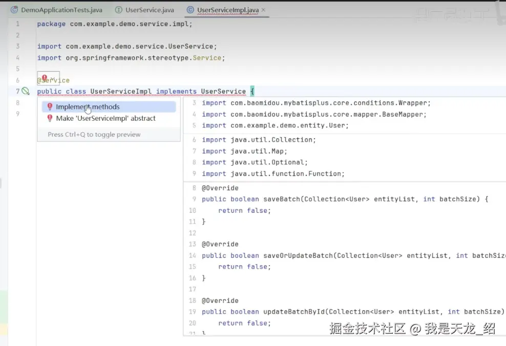Click the red bulb icon beside Implement methods
The width and height of the screenshot is (506, 346).
click(50, 106)
